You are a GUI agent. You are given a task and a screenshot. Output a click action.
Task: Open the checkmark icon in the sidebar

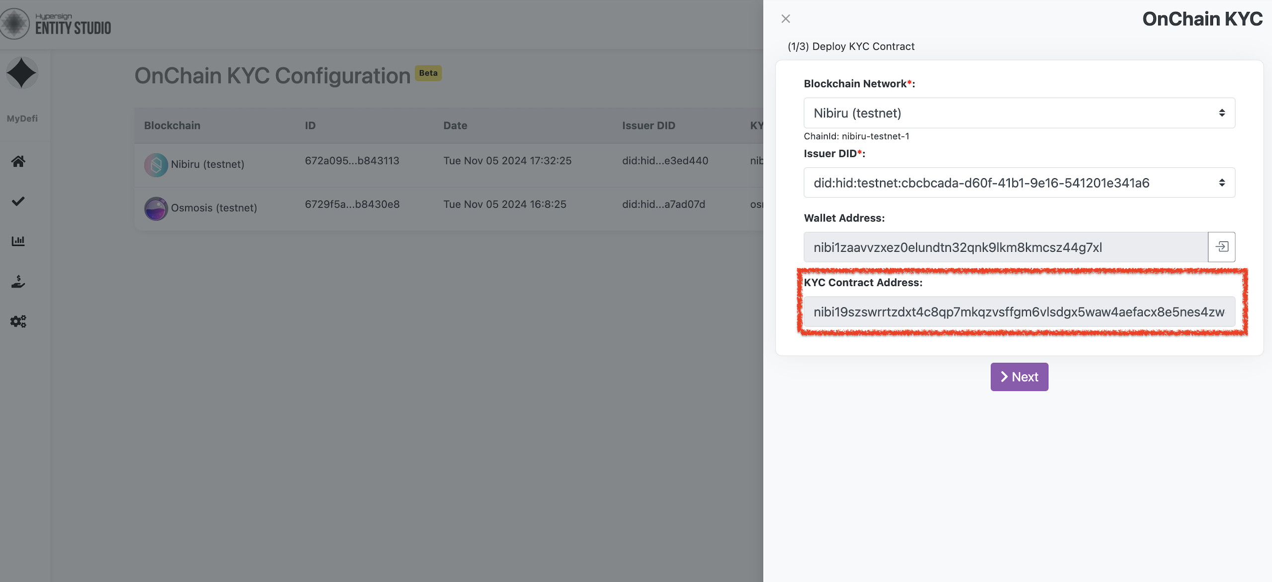[x=18, y=201]
